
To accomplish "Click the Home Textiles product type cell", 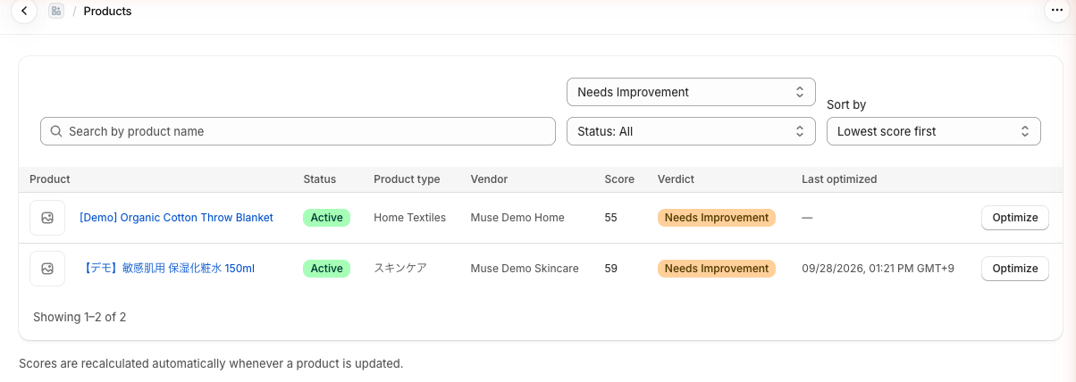I will click(409, 218).
